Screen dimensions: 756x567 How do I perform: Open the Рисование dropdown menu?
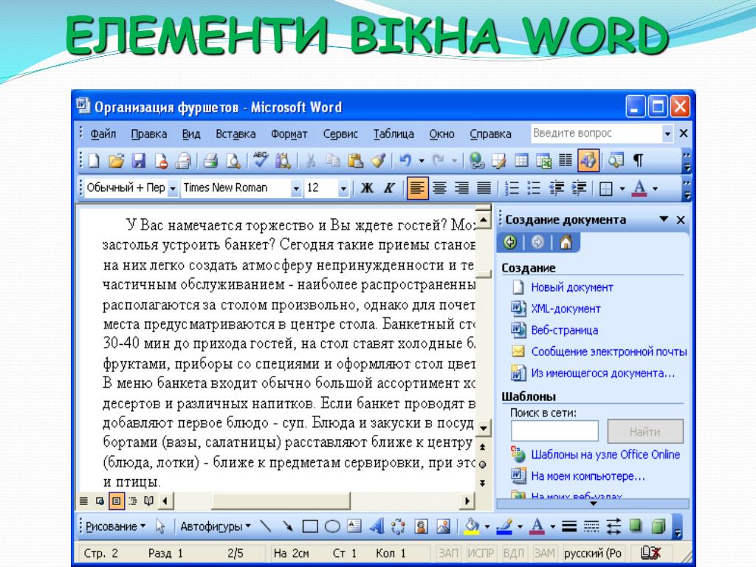(116, 526)
